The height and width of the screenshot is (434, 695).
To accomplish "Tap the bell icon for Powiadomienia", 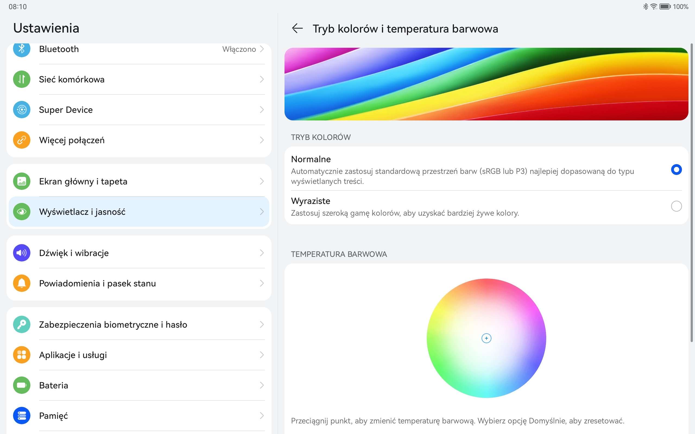I will pos(21,283).
